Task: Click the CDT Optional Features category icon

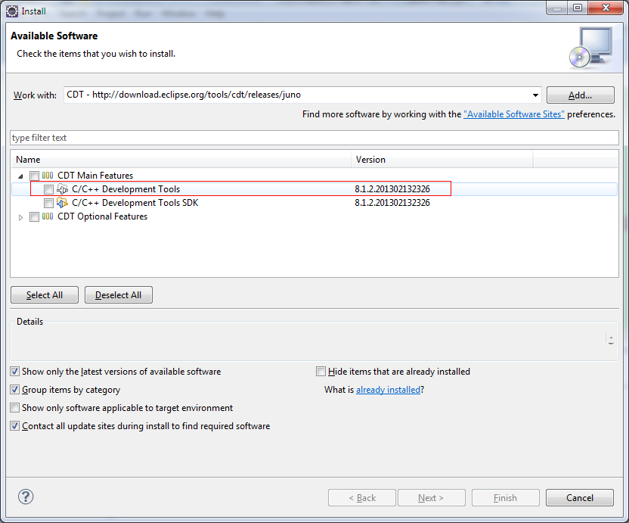Action: point(48,216)
